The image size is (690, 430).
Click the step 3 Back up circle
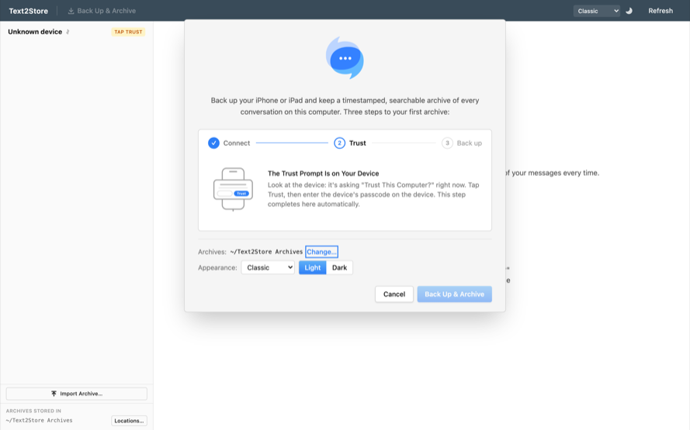(x=447, y=143)
